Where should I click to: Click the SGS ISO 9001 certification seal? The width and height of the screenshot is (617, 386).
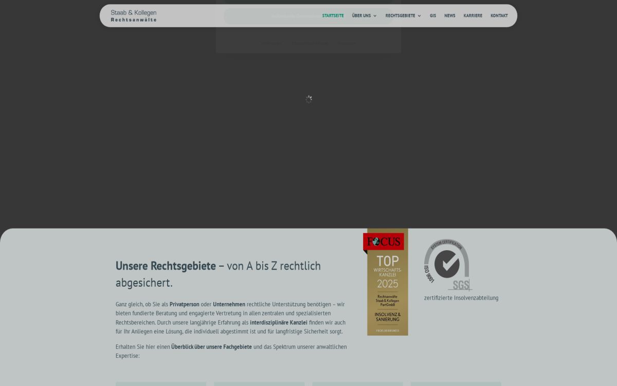pyautogui.click(x=447, y=265)
